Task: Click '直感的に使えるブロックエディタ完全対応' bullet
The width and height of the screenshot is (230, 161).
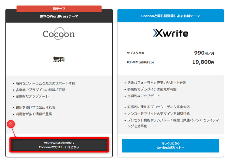Action: point(158,107)
